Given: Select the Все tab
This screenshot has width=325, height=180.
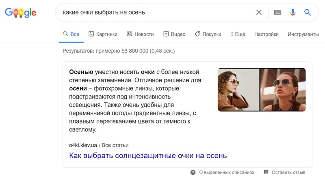Looking at the screenshot, I should click(71, 34).
